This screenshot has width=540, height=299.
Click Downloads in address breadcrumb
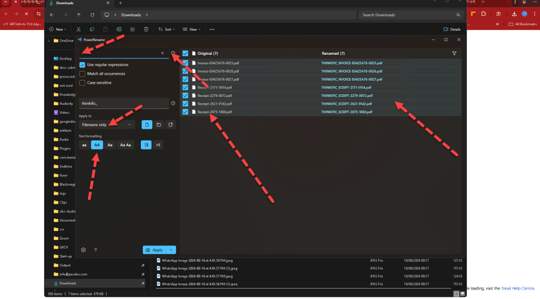point(131,15)
